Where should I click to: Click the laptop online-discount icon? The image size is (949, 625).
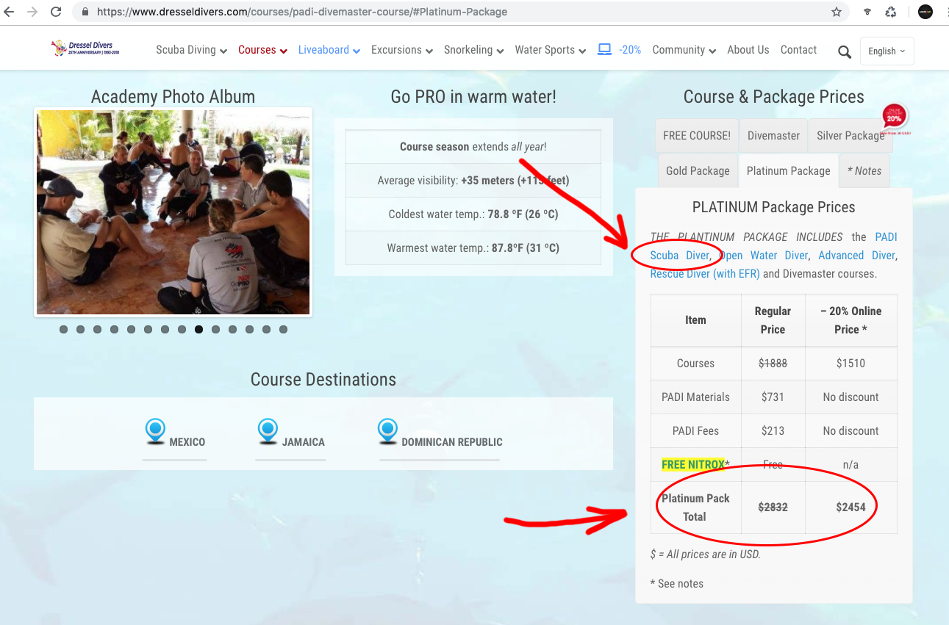[x=605, y=49]
